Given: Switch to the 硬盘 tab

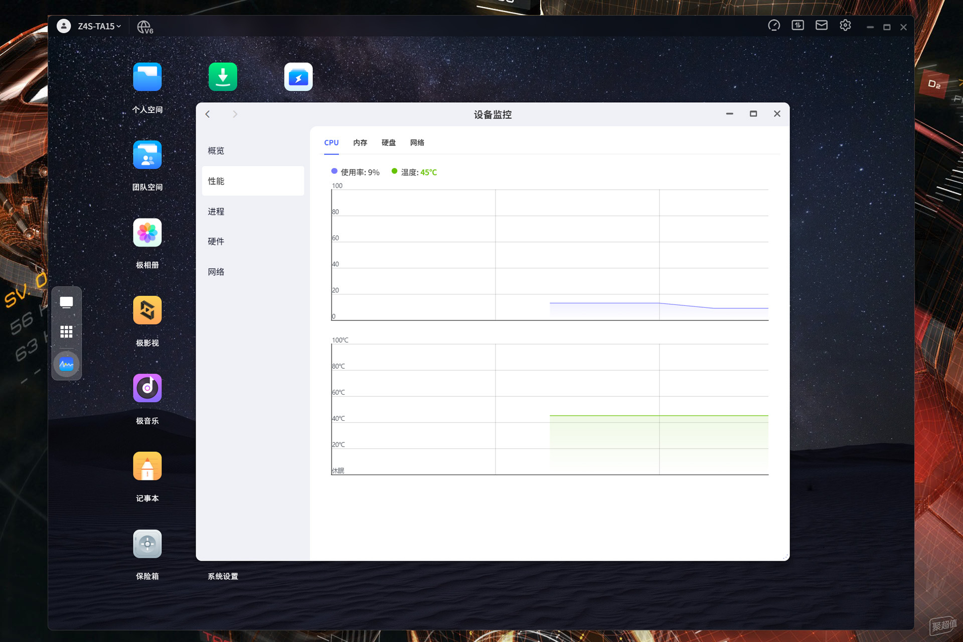Looking at the screenshot, I should point(388,143).
